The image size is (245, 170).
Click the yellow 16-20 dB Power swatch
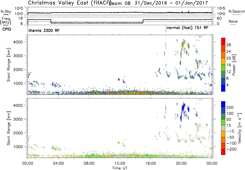click(223, 61)
